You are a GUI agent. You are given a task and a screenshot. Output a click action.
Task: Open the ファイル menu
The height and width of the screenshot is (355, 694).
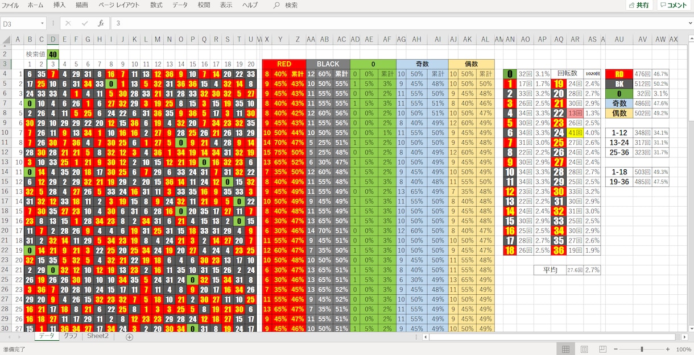click(x=10, y=5)
